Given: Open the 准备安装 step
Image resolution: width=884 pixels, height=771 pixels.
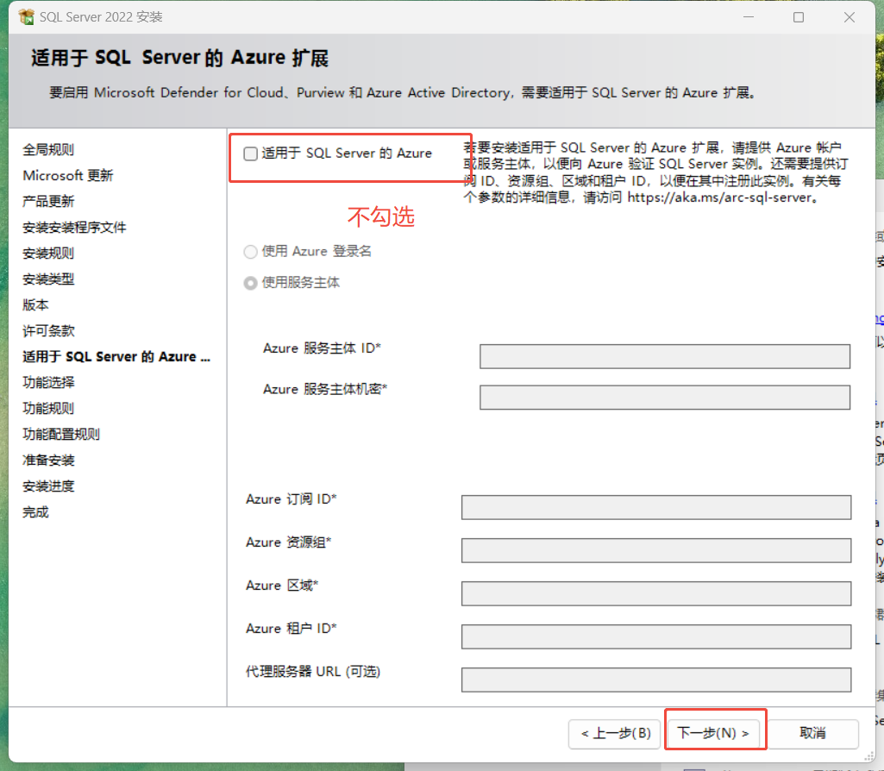Looking at the screenshot, I should click(x=47, y=460).
